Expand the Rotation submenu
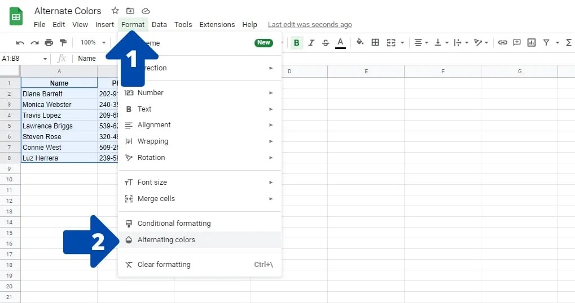Image resolution: width=575 pixels, height=303 pixels. [200, 158]
